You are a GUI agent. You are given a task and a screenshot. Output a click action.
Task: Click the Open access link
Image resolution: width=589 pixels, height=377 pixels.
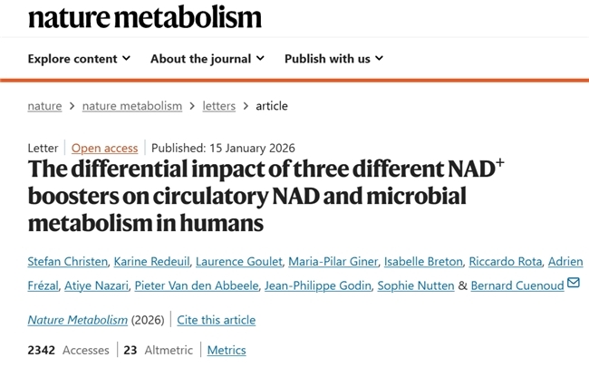pos(105,148)
